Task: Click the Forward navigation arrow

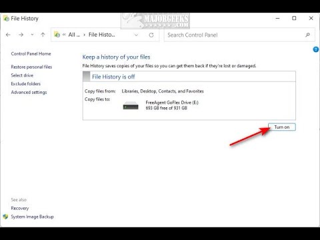Action: tap(21, 35)
